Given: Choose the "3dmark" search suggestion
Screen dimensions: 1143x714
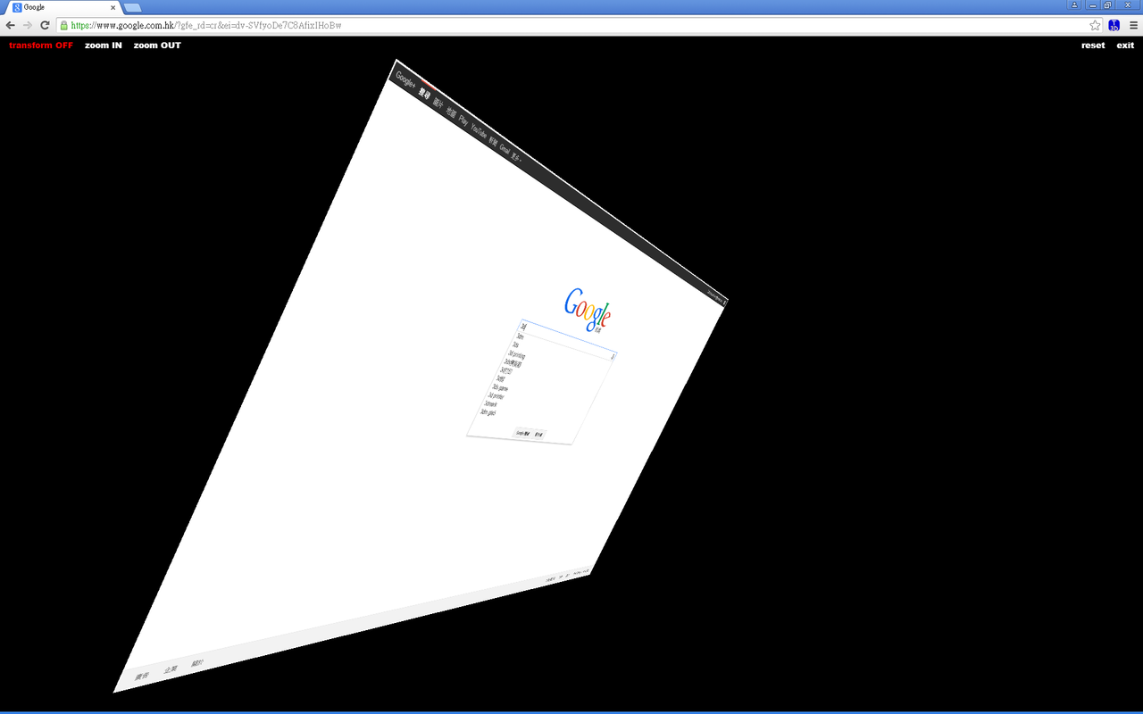Looking at the screenshot, I should [x=491, y=404].
